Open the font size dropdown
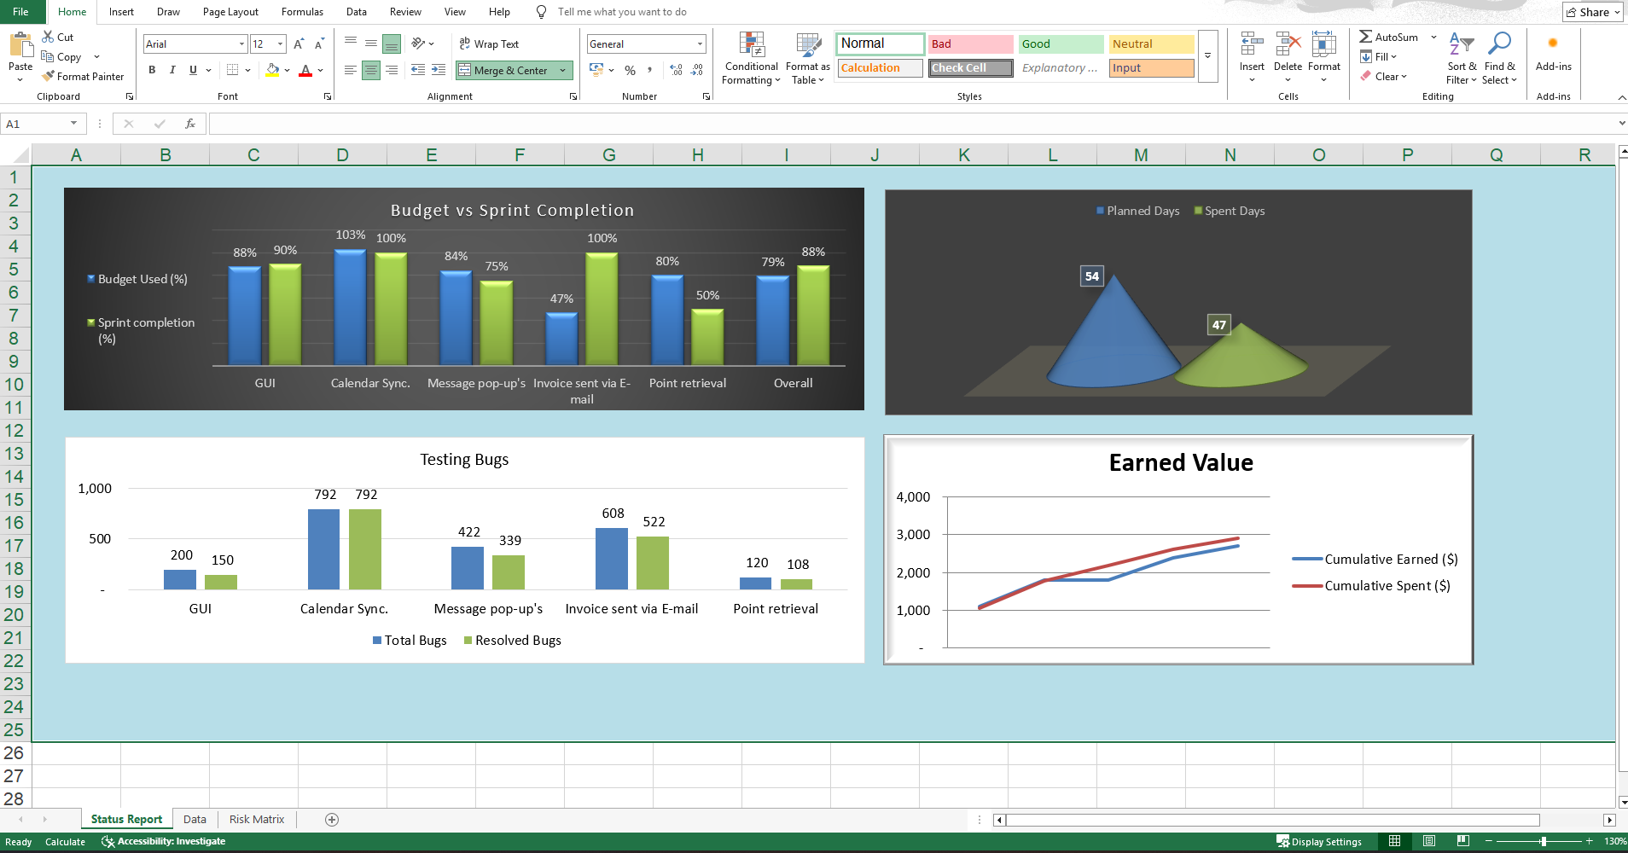The width and height of the screenshot is (1628, 853). [x=281, y=44]
